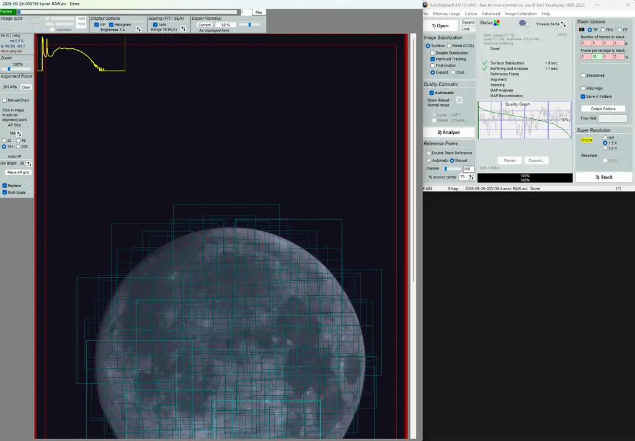Image resolution: width=635 pixels, height=441 pixels.
Task: Click the Frames timeline bar at top
Action: pyautogui.click(x=127, y=12)
